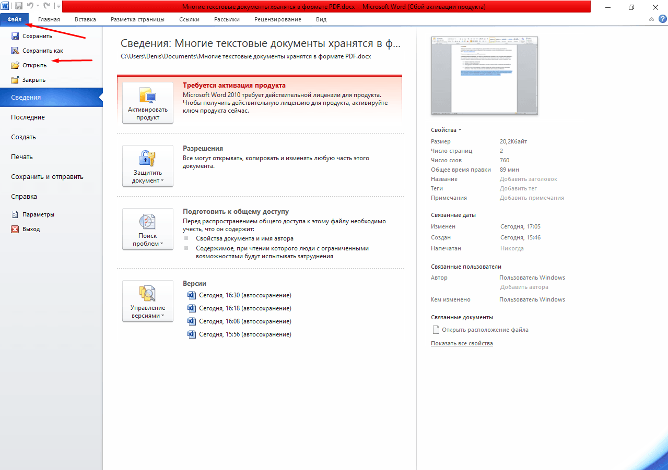Click the Redo icon in the title bar
Screen dimensions: 668x470
[46, 7]
